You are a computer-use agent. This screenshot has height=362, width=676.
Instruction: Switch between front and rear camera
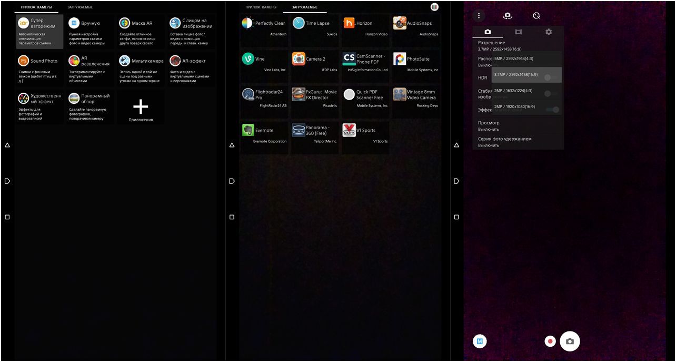[x=508, y=16]
